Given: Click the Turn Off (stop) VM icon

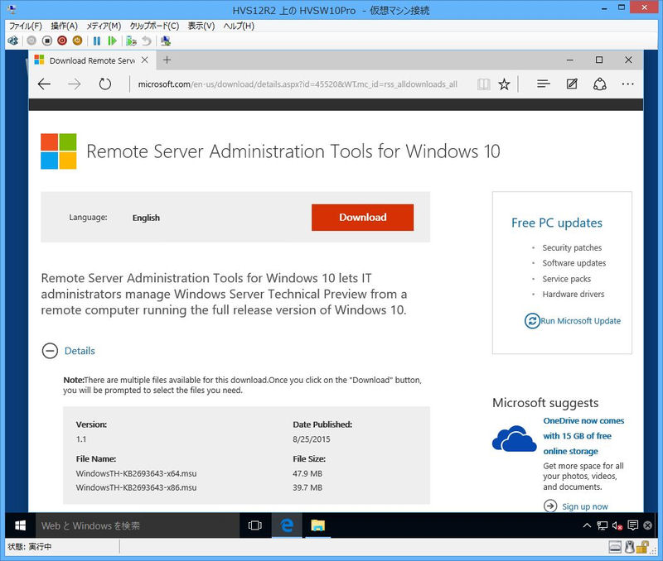Looking at the screenshot, I should 47,41.
